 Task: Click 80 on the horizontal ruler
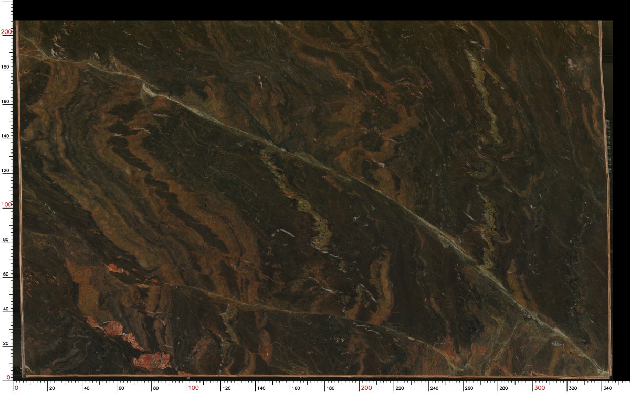[x=155, y=388]
